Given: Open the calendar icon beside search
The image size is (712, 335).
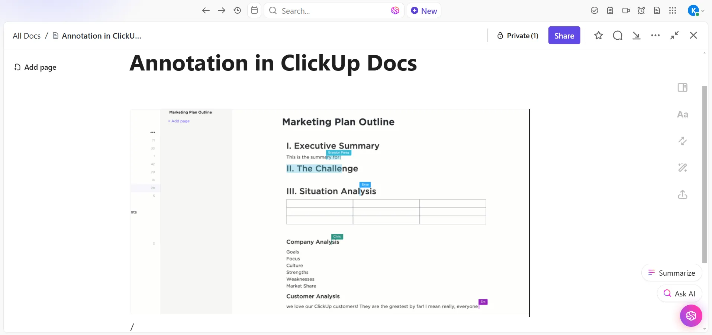Looking at the screenshot, I should pyautogui.click(x=254, y=10).
